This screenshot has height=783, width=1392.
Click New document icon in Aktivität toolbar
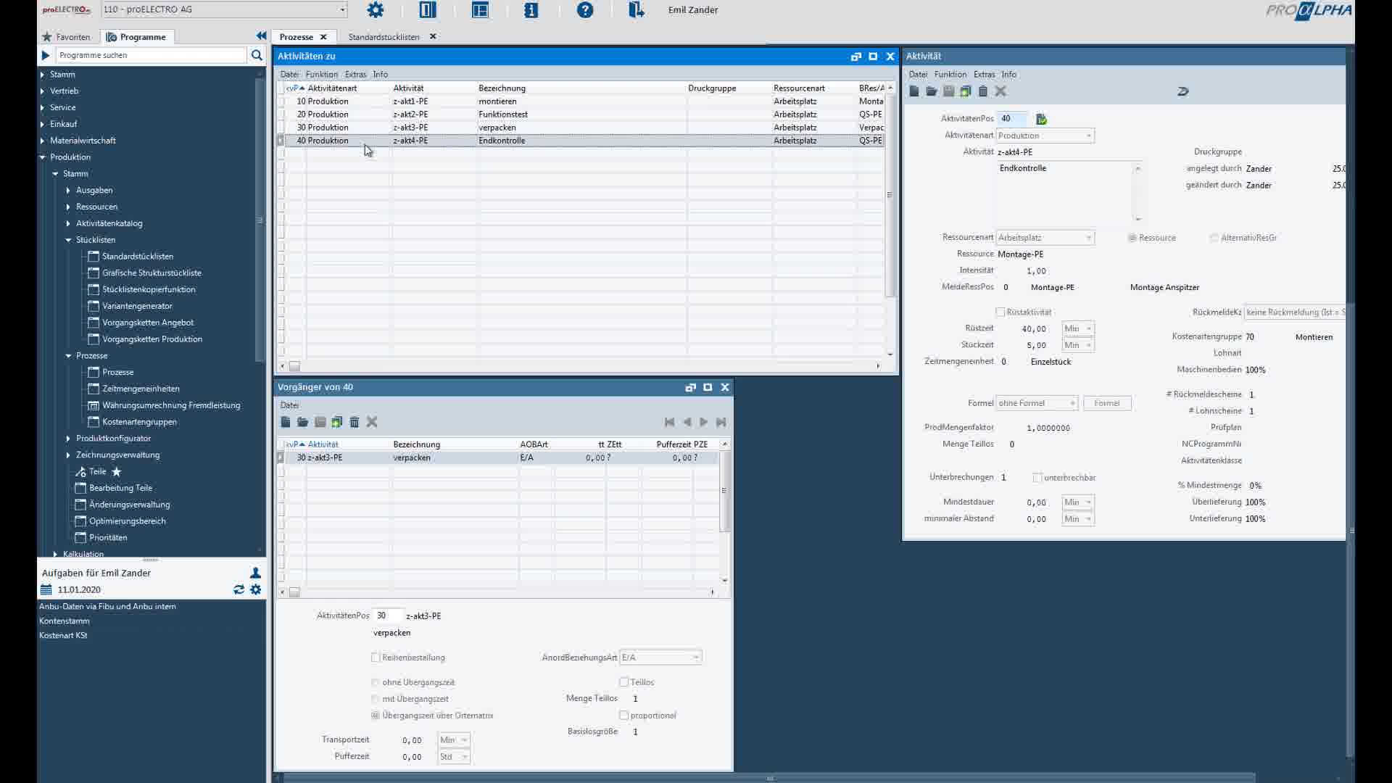[x=914, y=91]
